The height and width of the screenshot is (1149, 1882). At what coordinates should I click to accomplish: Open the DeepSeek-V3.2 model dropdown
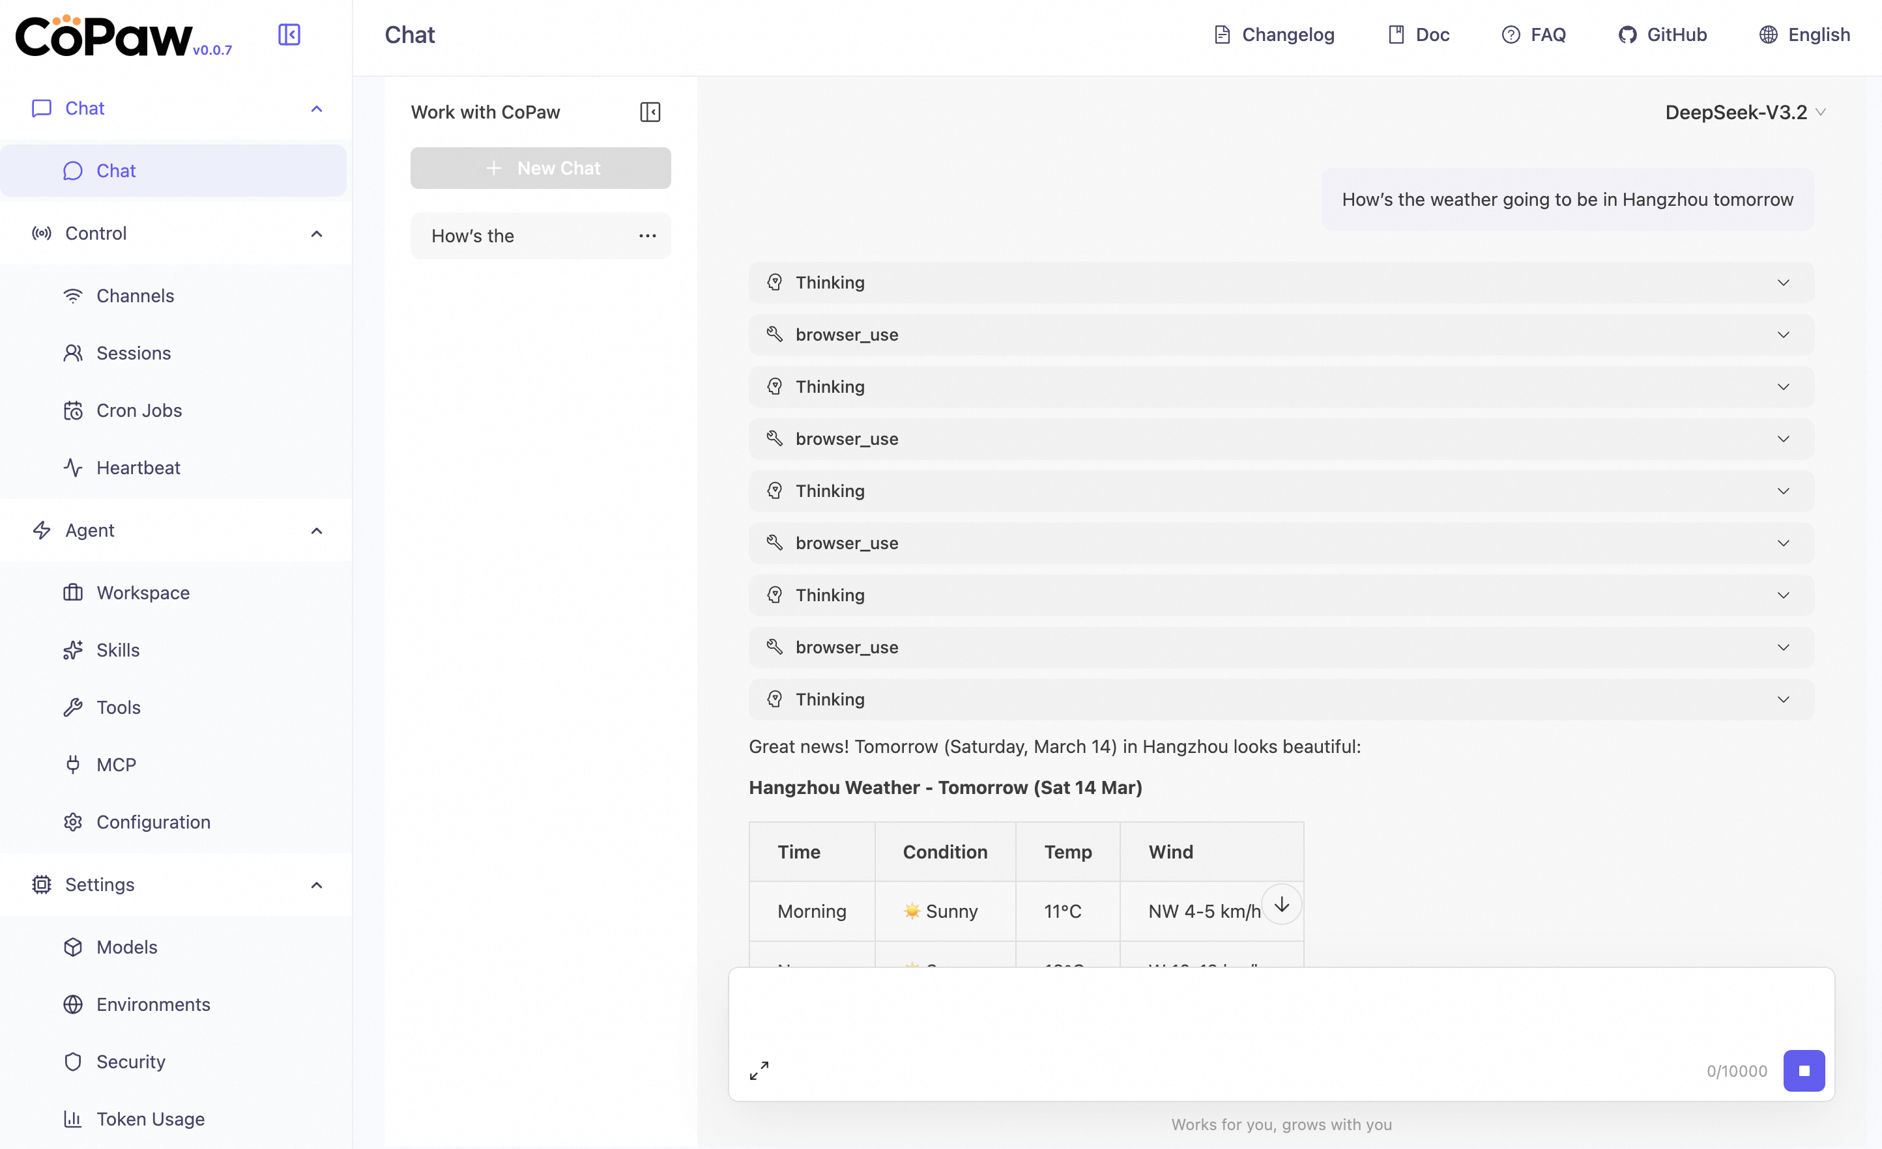(x=1744, y=112)
